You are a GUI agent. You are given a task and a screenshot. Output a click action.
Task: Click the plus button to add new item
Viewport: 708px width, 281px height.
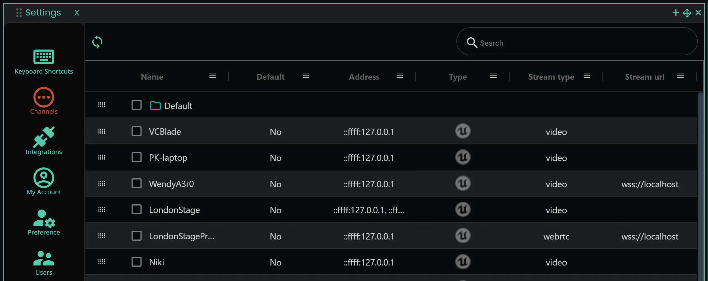click(x=675, y=13)
